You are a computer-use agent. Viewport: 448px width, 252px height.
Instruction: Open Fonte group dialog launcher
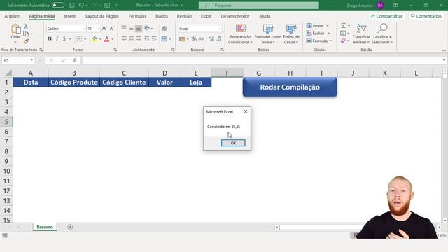(x=115, y=50)
